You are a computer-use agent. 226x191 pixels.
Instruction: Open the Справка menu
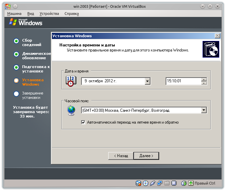[x=72, y=14]
